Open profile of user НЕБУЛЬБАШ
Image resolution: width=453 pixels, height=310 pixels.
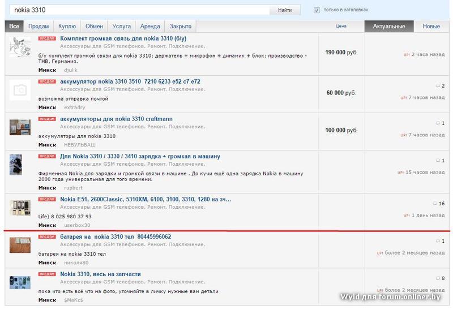pos(80,145)
